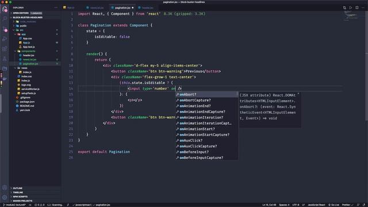
Task: Open the Search view in the activity bar
Action: [5, 19]
